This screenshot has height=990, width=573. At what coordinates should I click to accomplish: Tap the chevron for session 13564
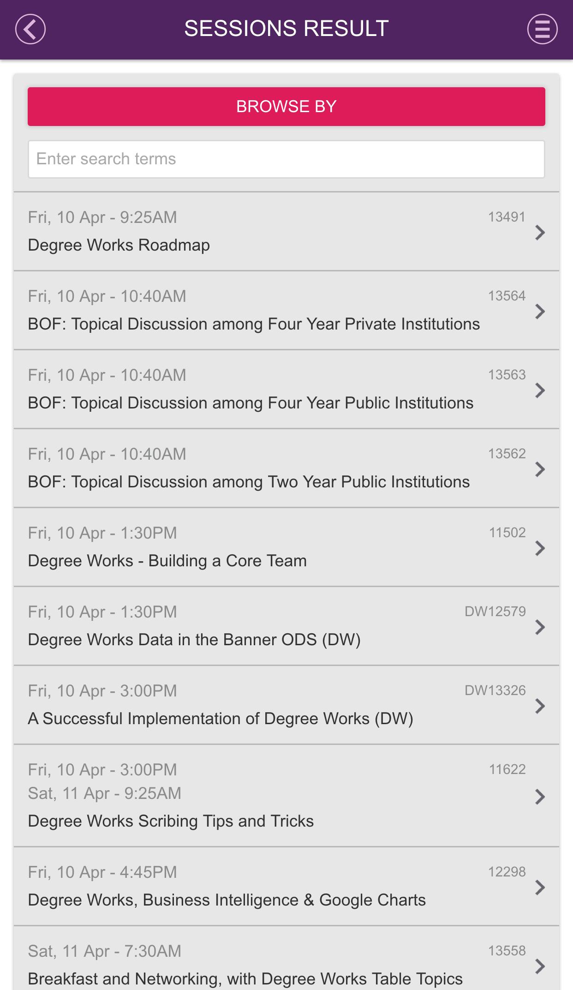coord(540,312)
